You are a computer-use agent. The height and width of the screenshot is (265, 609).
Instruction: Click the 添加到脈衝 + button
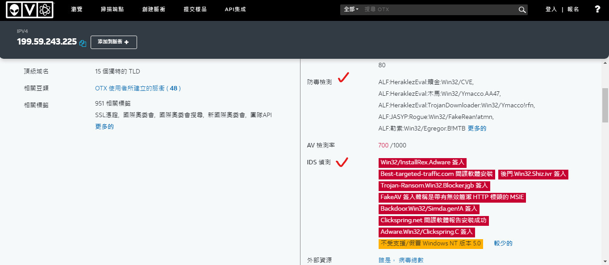coord(114,42)
